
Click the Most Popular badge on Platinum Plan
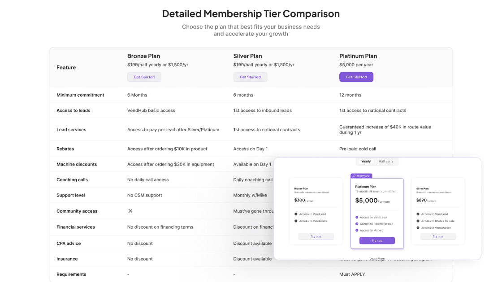pyautogui.click(x=361, y=176)
